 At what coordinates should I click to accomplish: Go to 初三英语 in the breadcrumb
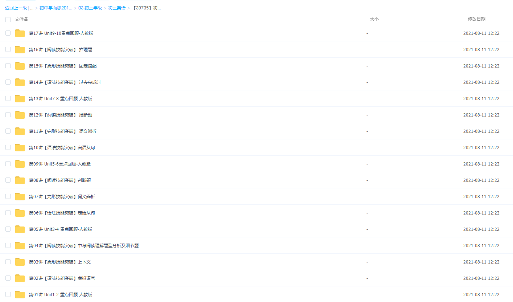coord(116,8)
